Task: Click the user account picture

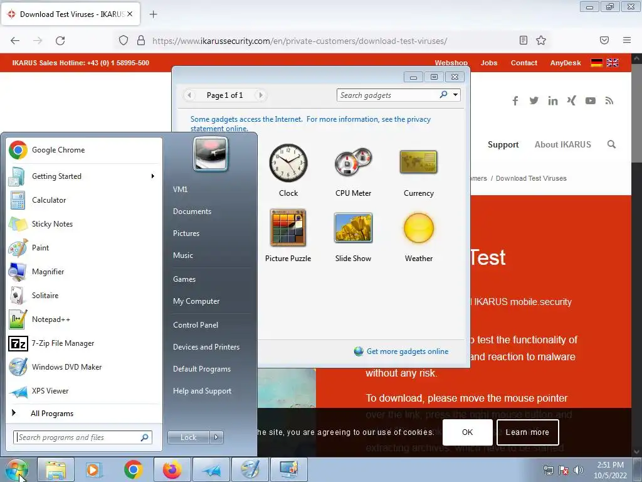Action: tap(211, 154)
